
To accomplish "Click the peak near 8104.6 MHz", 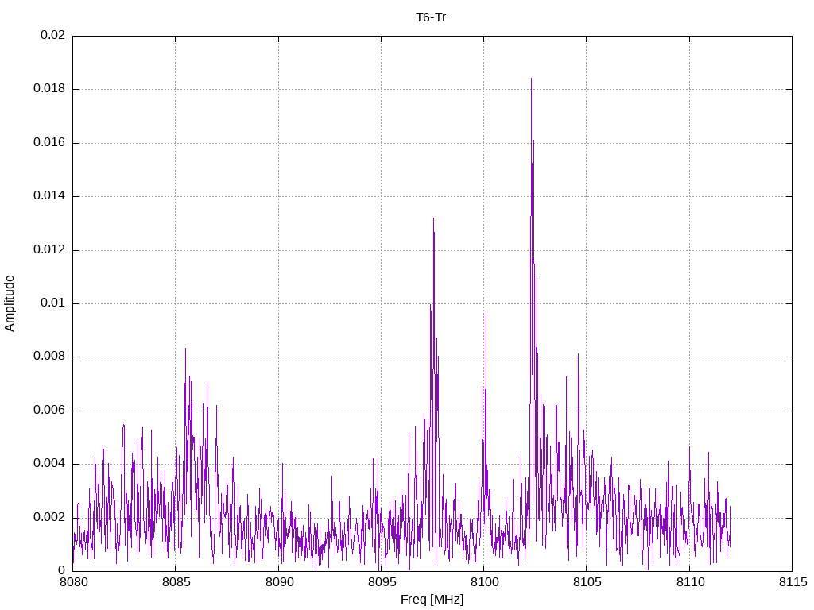I will pyautogui.click(x=578, y=355).
